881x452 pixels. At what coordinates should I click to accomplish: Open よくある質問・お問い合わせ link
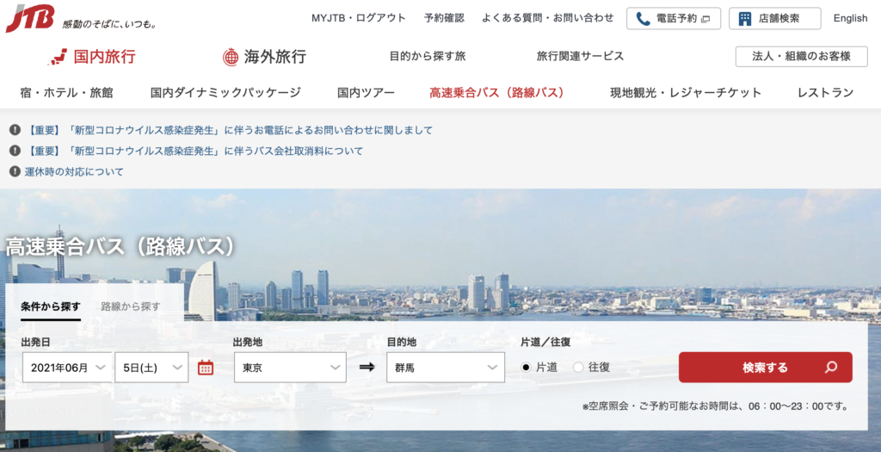coord(548,18)
